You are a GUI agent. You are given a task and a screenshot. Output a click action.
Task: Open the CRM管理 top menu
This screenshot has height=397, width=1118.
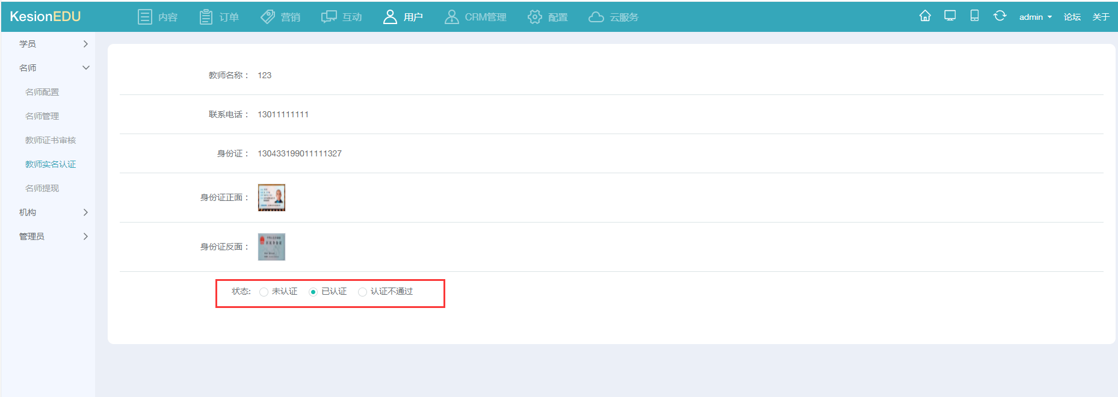[x=476, y=17]
